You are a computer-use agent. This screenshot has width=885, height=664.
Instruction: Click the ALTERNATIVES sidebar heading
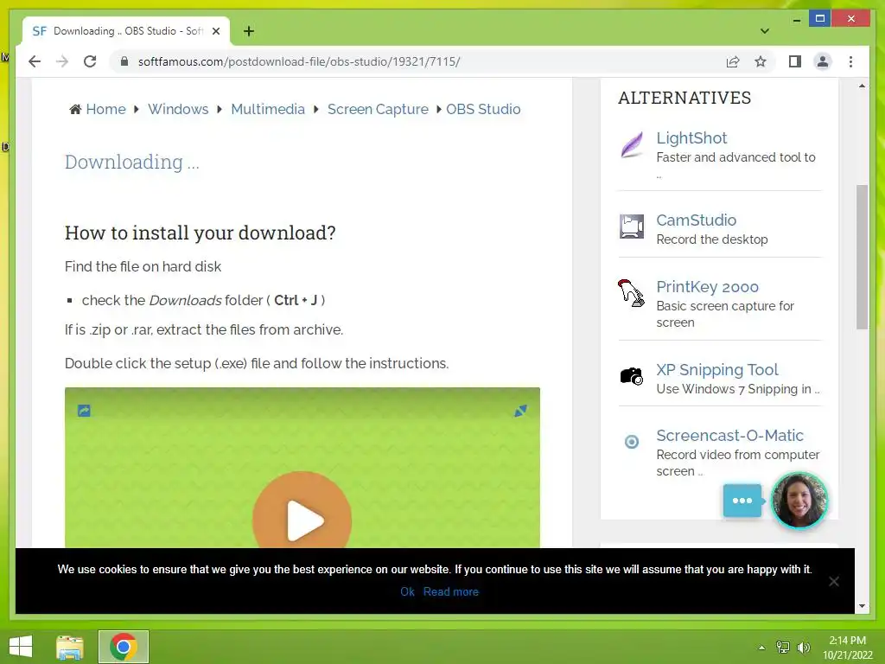tap(684, 98)
